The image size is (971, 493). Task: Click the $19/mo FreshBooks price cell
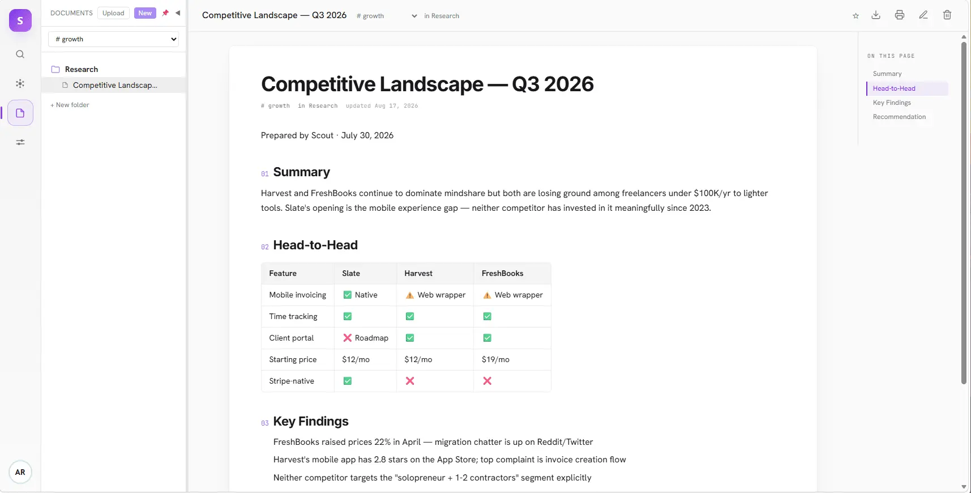click(x=512, y=360)
